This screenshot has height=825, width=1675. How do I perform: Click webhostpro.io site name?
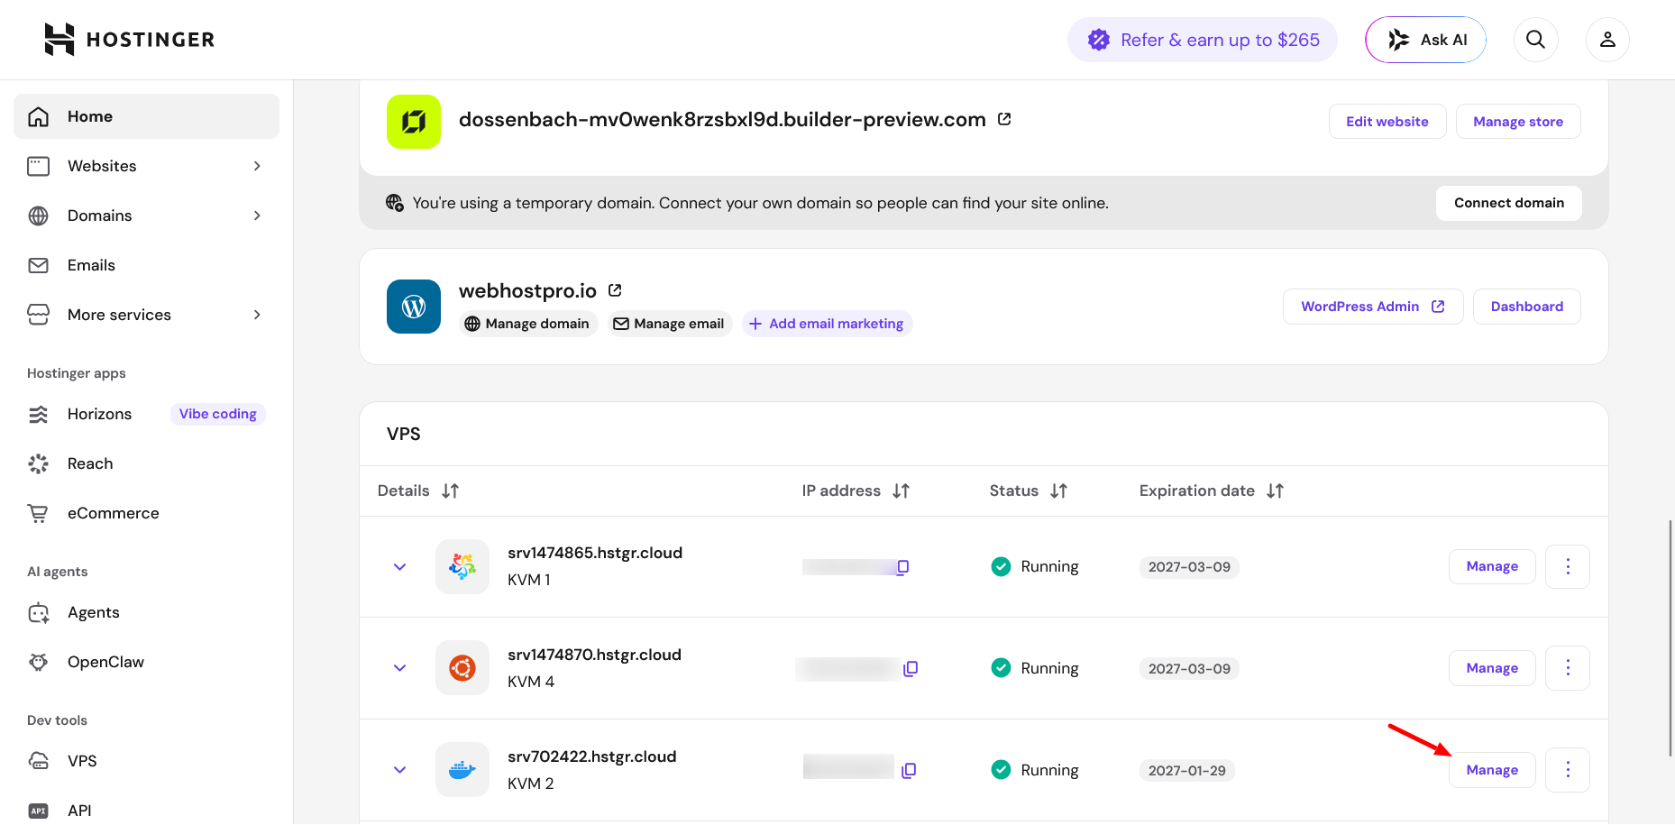point(527,290)
